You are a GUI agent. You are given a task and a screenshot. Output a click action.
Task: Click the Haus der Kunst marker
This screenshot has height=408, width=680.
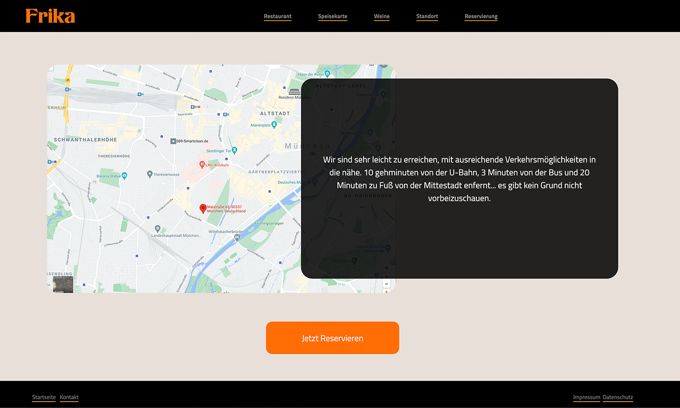coord(327,74)
